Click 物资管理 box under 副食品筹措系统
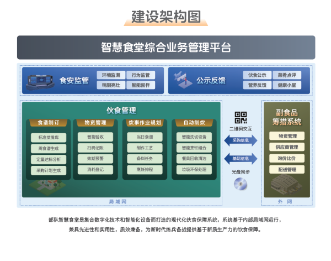Image resolution: width=331 pixels, height=261 pixels. click(x=287, y=136)
